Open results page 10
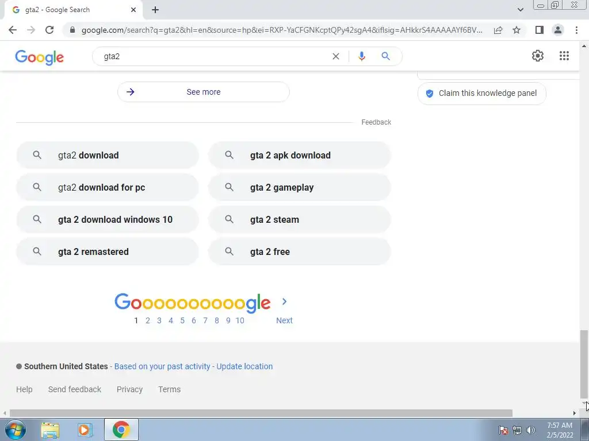The width and height of the screenshot is (589, 441). tap(240, 320)
